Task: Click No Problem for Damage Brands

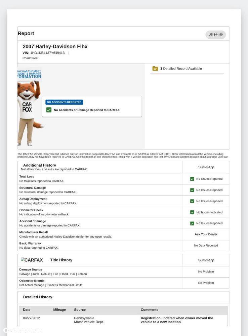Action: pyautogui.click(x=206, y=272)
